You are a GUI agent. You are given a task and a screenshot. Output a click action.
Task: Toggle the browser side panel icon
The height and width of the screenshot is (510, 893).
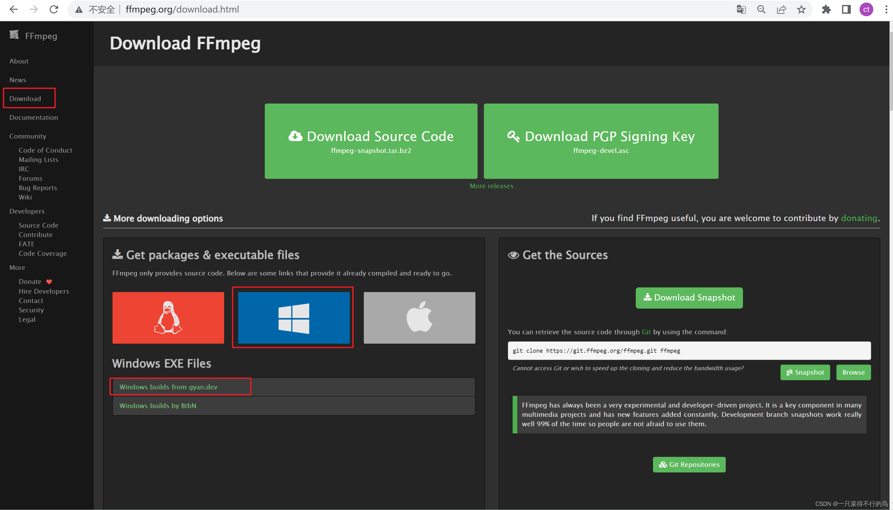[846, 9]
